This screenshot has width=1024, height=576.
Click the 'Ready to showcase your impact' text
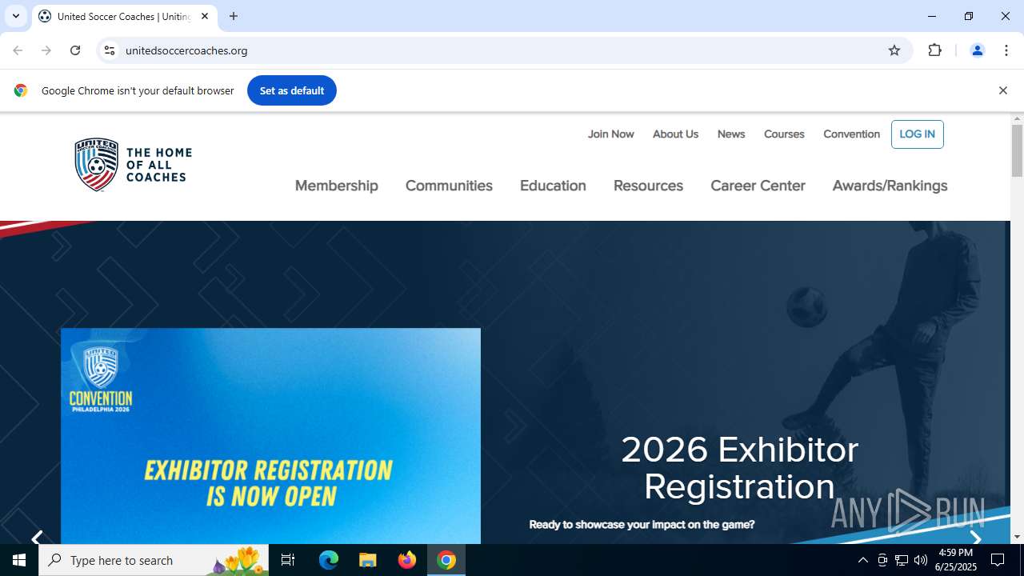[642, 525]
